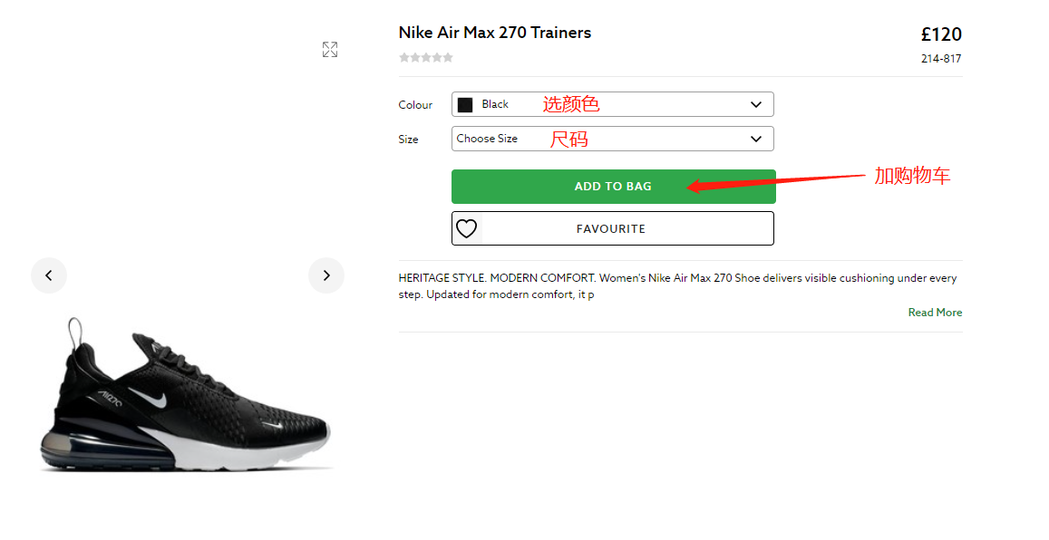Advance to the next product image
1049x540 pixels.
326,275
